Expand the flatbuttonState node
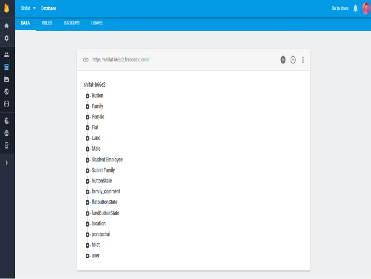 (87, 202)
